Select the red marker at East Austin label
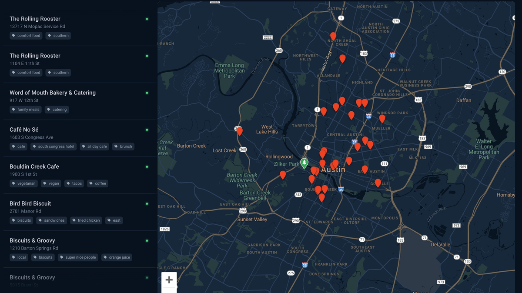The image size is (522, 293). click(x=365, y=170)
